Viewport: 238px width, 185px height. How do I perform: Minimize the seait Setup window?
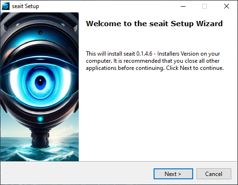point(183,6)
